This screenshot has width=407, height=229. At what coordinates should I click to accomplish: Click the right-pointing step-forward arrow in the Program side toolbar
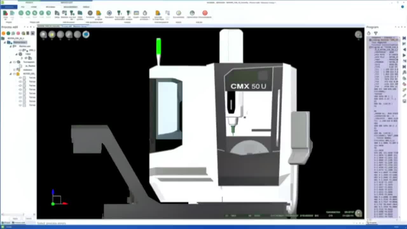pos(404,55)
